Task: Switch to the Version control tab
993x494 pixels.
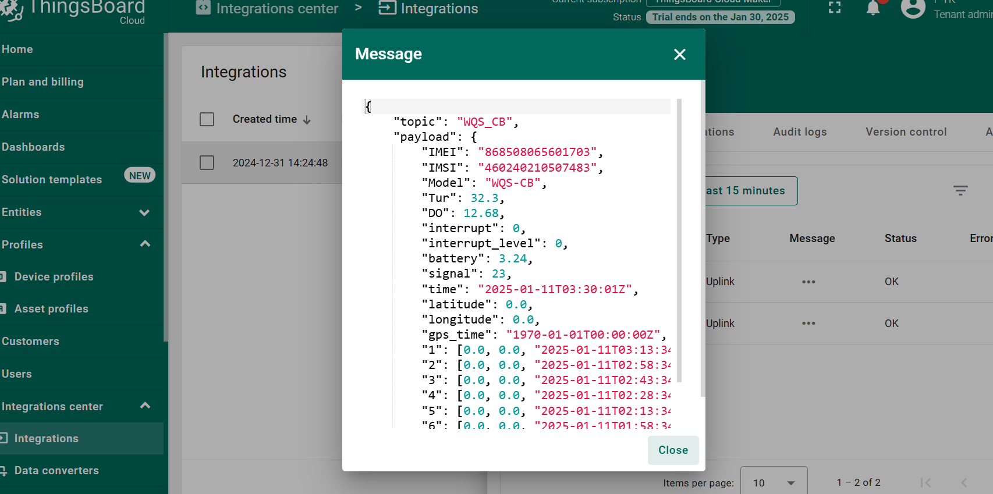Action: 906,132
